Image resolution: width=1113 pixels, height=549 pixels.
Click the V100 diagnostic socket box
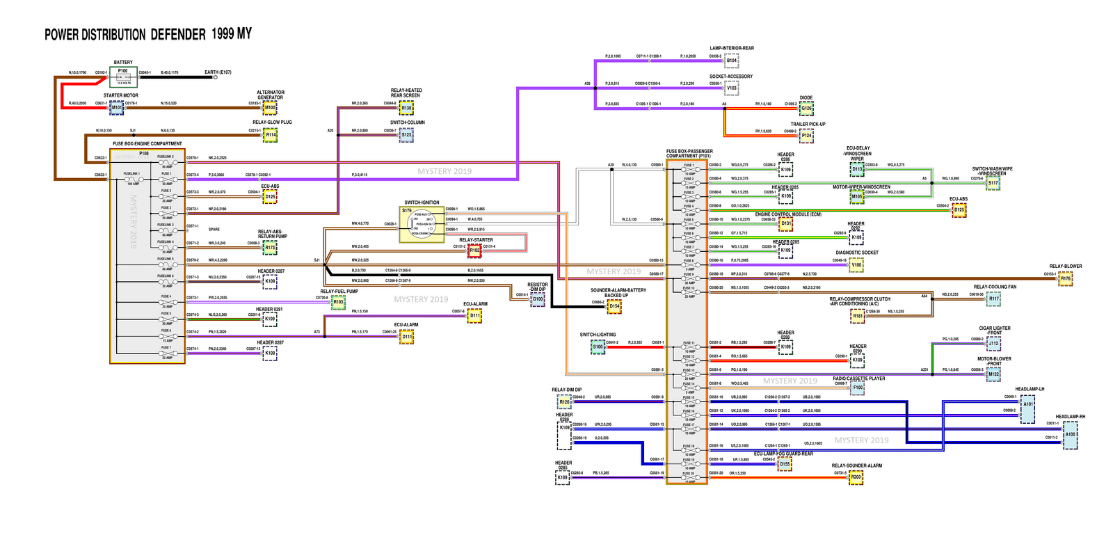tap(856, 265)
